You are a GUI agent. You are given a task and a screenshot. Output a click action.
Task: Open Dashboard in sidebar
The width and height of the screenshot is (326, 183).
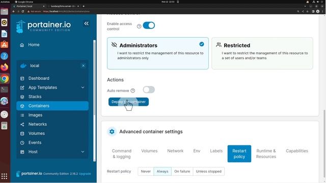(39, 78)
